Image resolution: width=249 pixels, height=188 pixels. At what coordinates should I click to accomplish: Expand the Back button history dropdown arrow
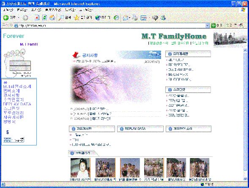(19, 18)
